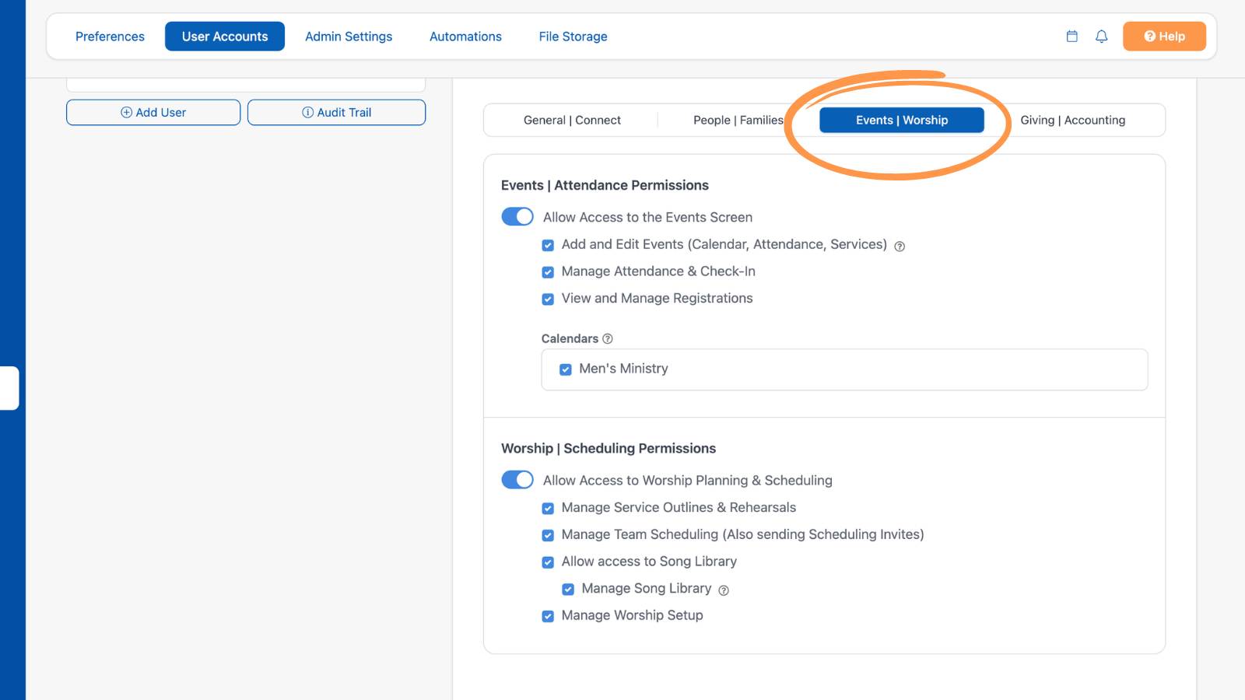The image size is (1245, 700).
Task: Open the Audit Trail button
Action: point(336,112)
